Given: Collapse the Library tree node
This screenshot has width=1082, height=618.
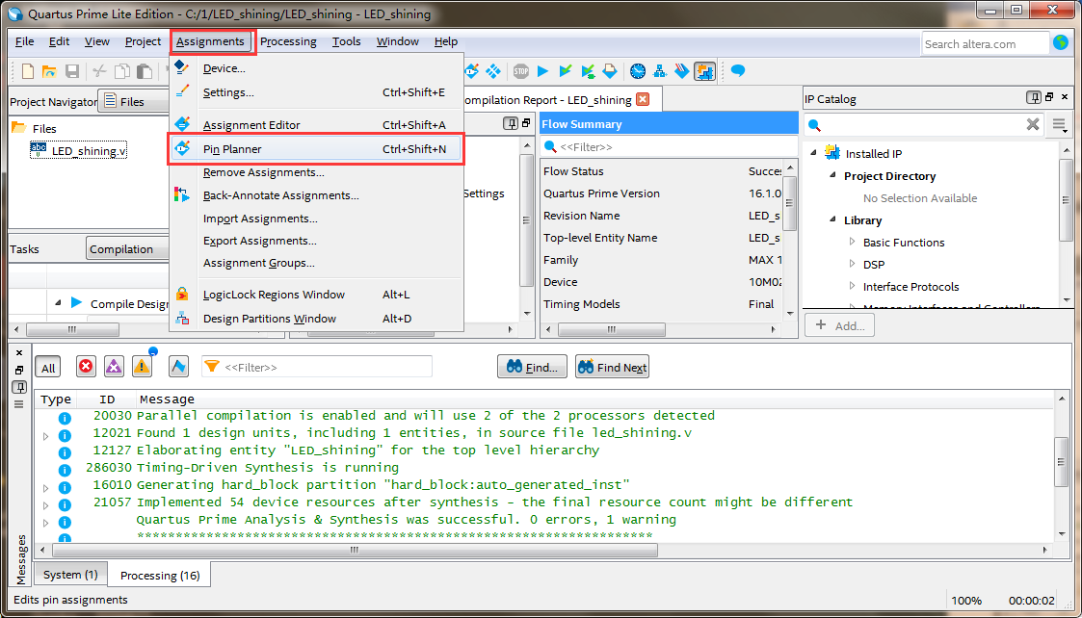Looking at the screenshot, I should tap(832, 220).
